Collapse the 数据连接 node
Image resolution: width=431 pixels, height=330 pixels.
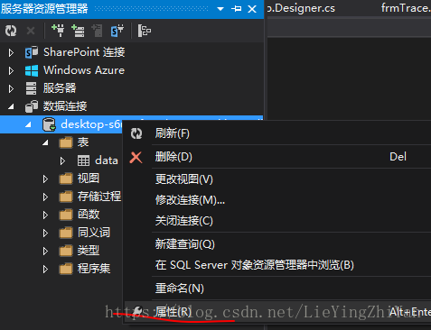coord(11,106)
